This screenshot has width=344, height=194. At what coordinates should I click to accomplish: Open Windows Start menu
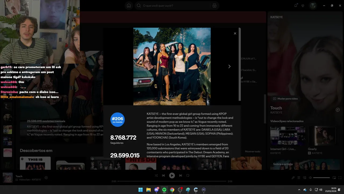click(x=141, y=190)
